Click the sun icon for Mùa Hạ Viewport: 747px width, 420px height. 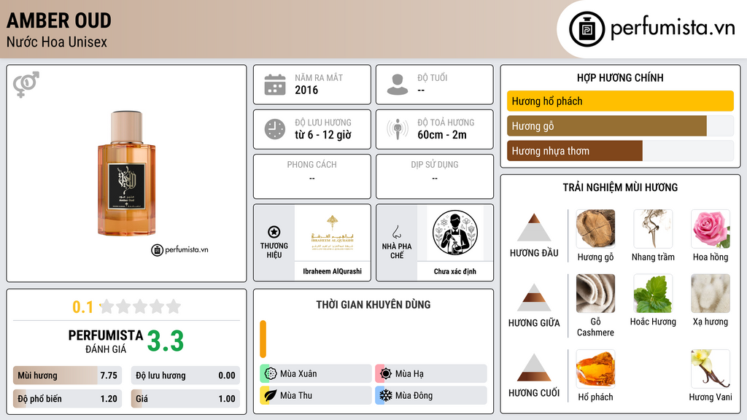(x=386, y=373)
